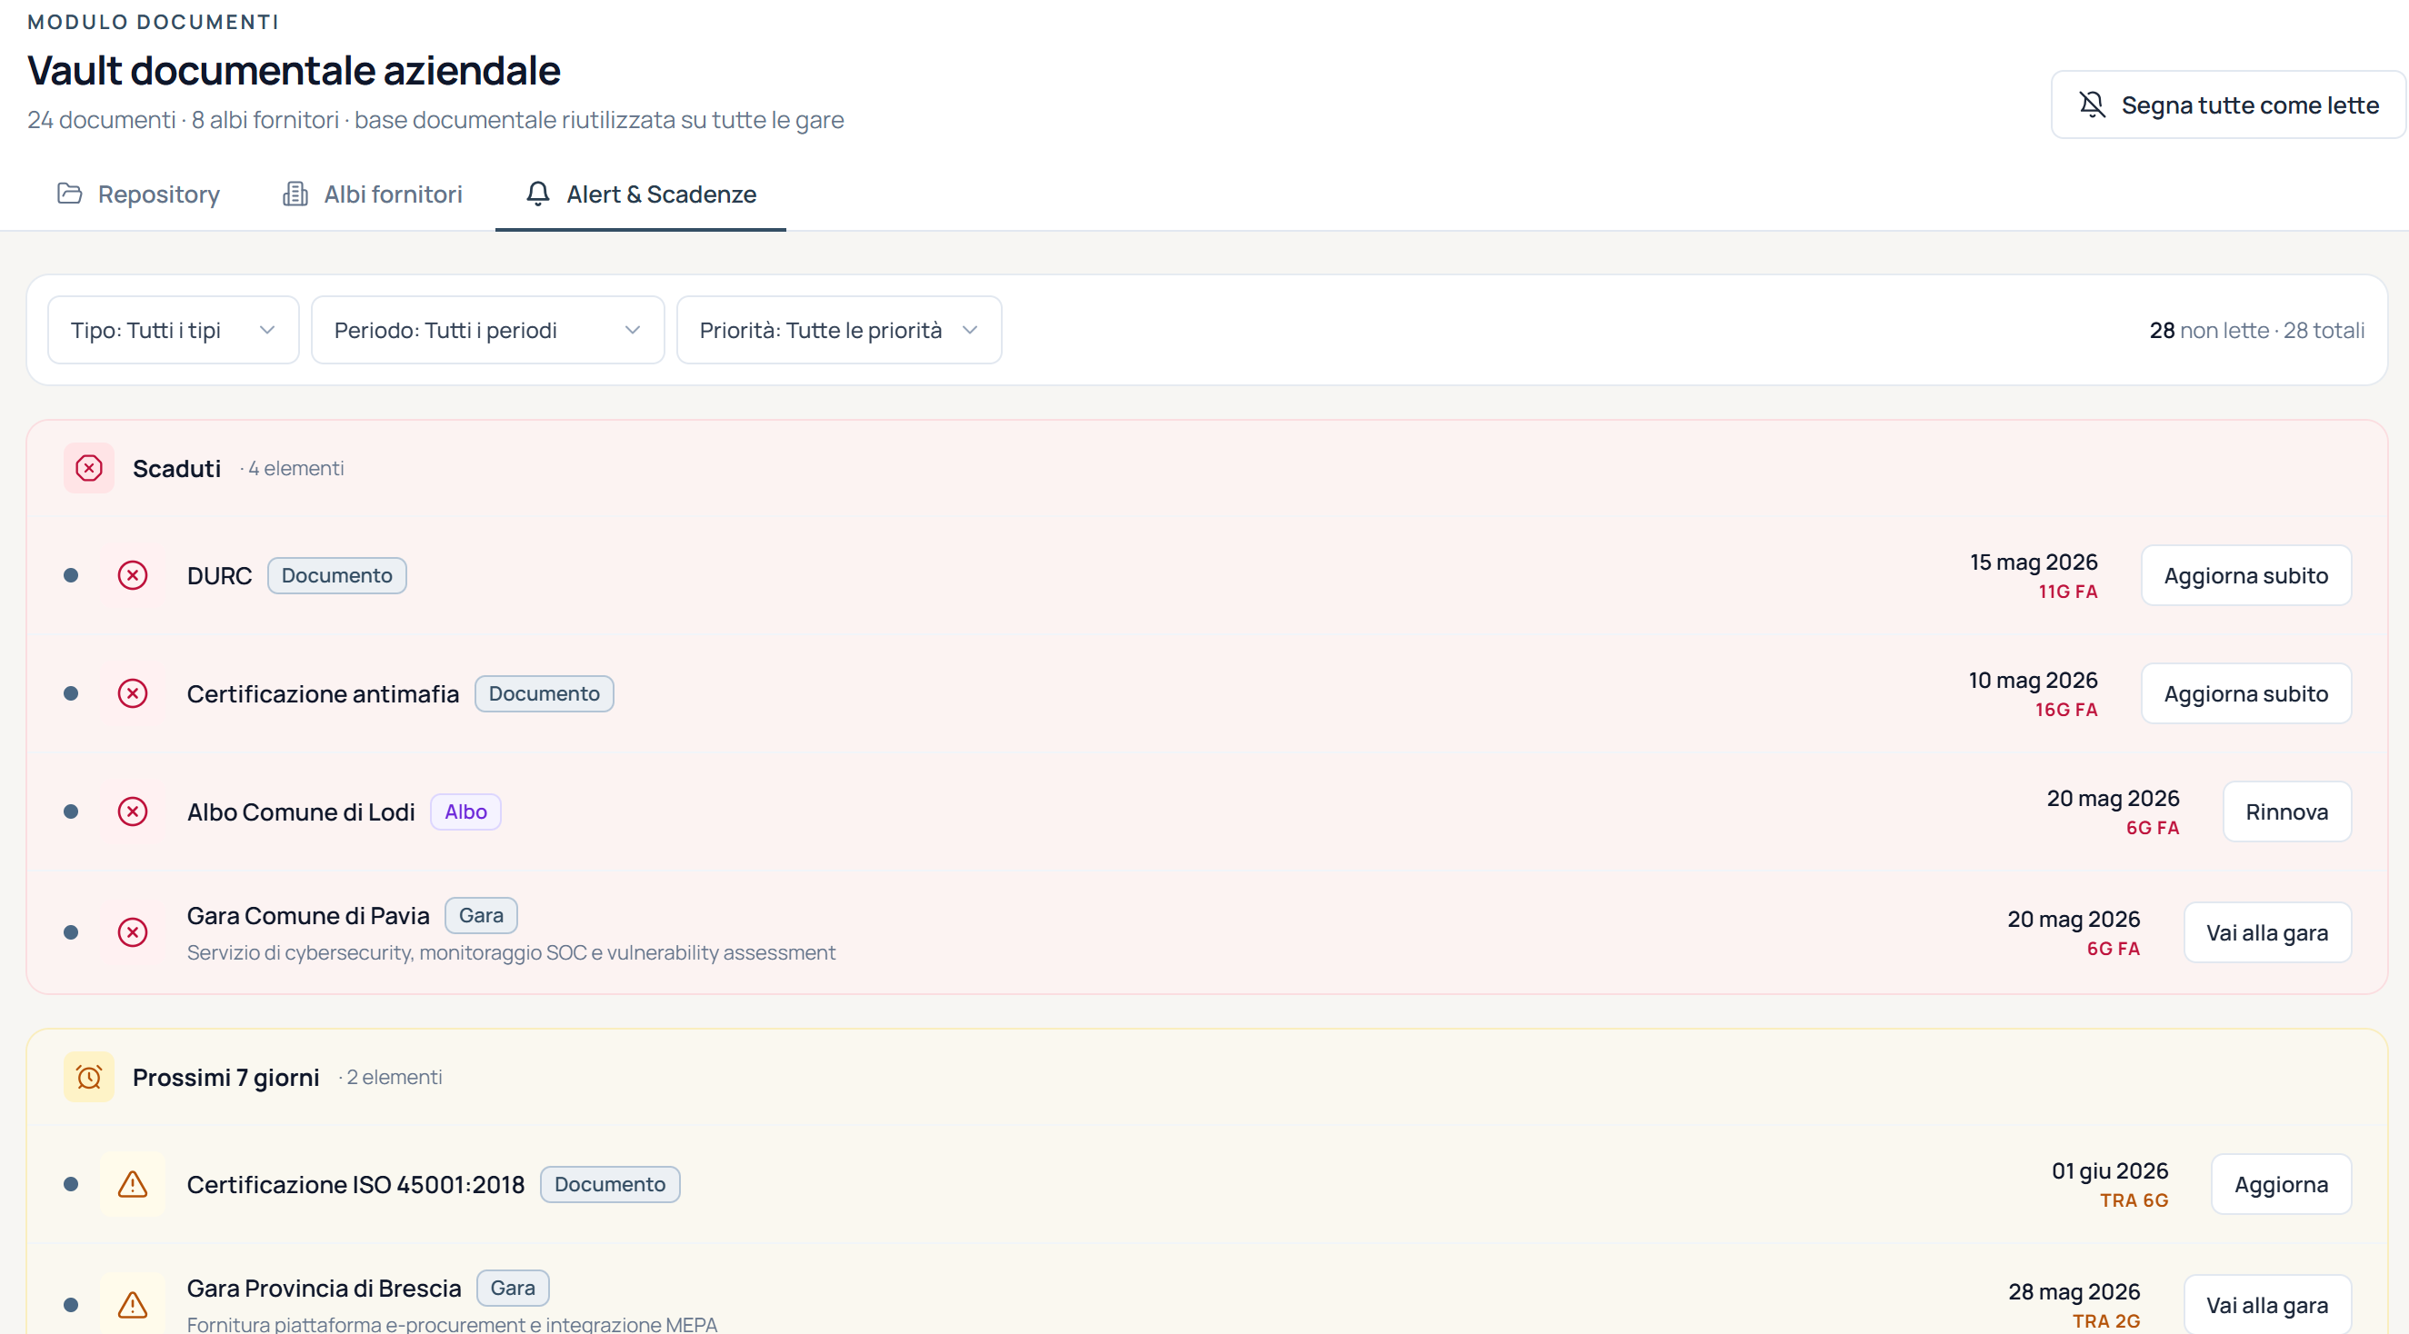This screenshot has height=1334, width=2409.
Task: Click the alarm clock icon in Prossimi 7 giorni
Action: (89, 1077)
